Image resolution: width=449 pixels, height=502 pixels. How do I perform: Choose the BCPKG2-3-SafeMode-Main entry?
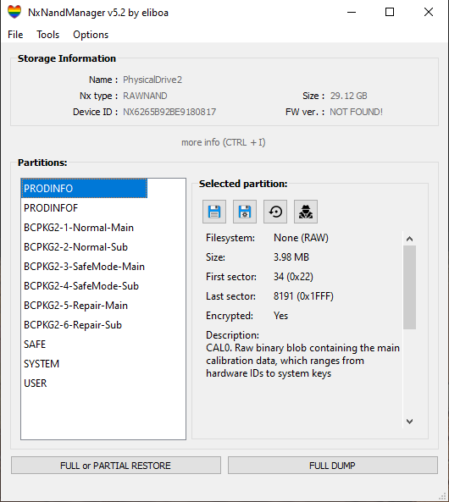click(x=84, y=267)
